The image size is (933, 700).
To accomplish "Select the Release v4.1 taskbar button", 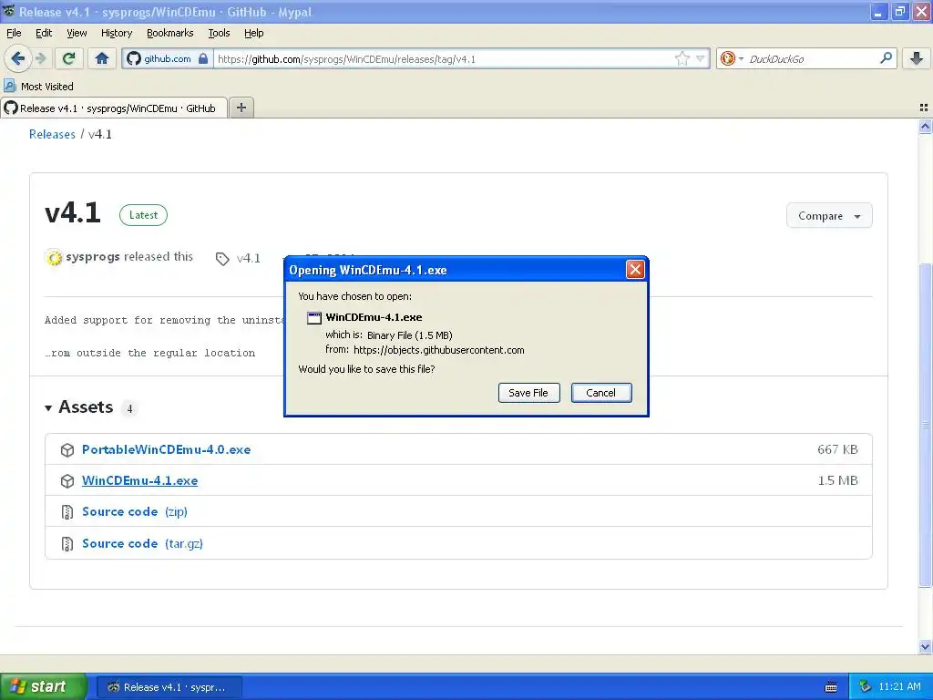I will (169, 687).
